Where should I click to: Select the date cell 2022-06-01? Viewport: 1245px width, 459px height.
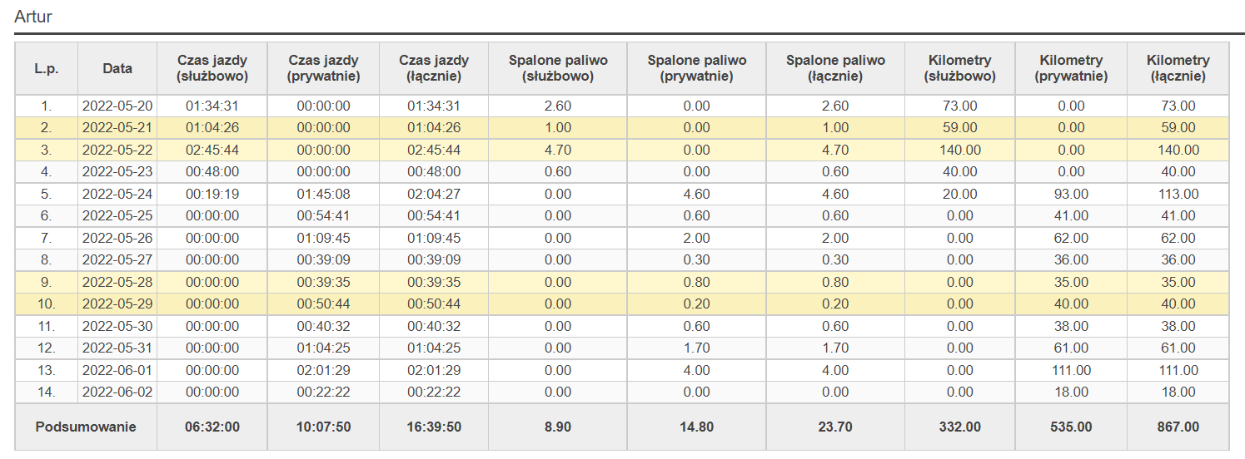[117, 371]
